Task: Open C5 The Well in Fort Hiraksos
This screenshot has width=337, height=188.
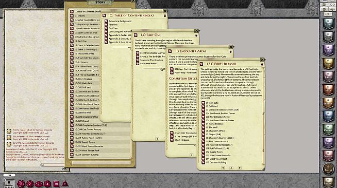Action: (x=212, y=127)
